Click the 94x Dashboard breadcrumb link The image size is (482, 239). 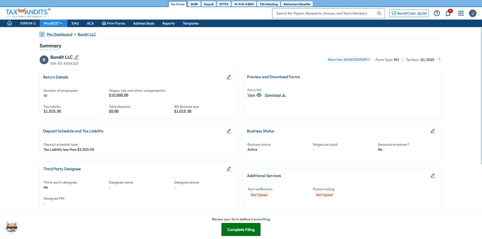[59, 34]
